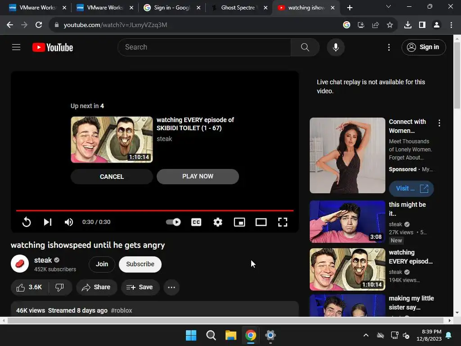Visit the sponsored ad site
461x346 pixels.
411,188
